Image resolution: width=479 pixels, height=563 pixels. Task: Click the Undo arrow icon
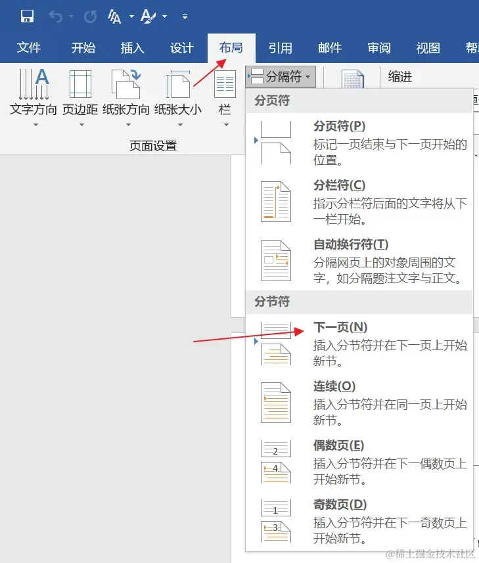[56, 16]
